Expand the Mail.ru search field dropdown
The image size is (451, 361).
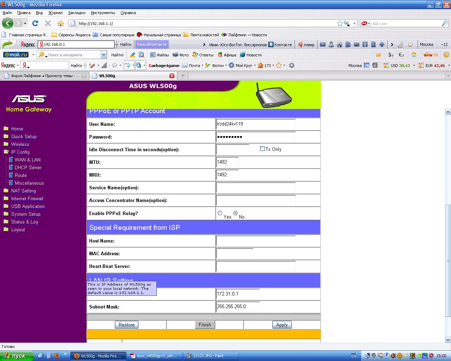click(104, 55)
